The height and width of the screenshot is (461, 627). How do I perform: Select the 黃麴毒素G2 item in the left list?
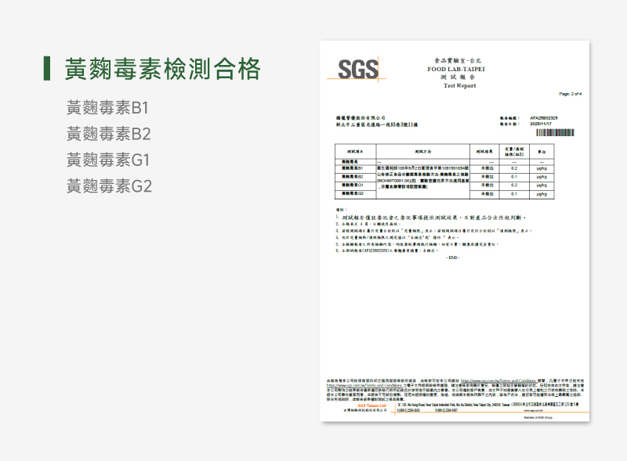click(x=108, y=186)
